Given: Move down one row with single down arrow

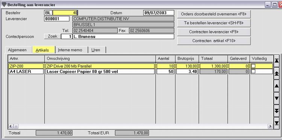Looking at the screenshot, I should tap(277, 98).
